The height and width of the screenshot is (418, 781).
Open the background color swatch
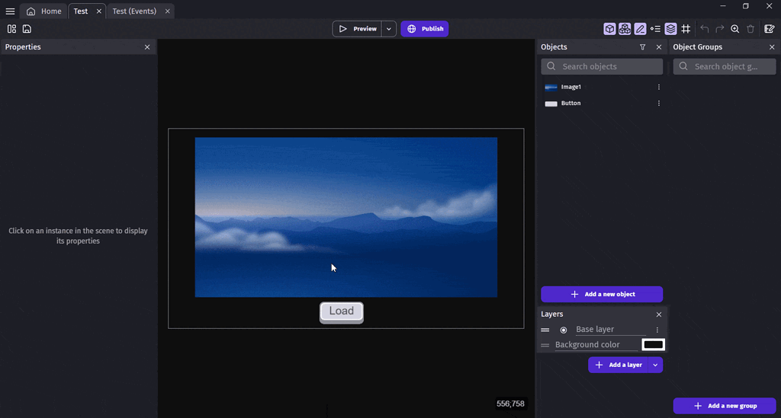(654, 344)
